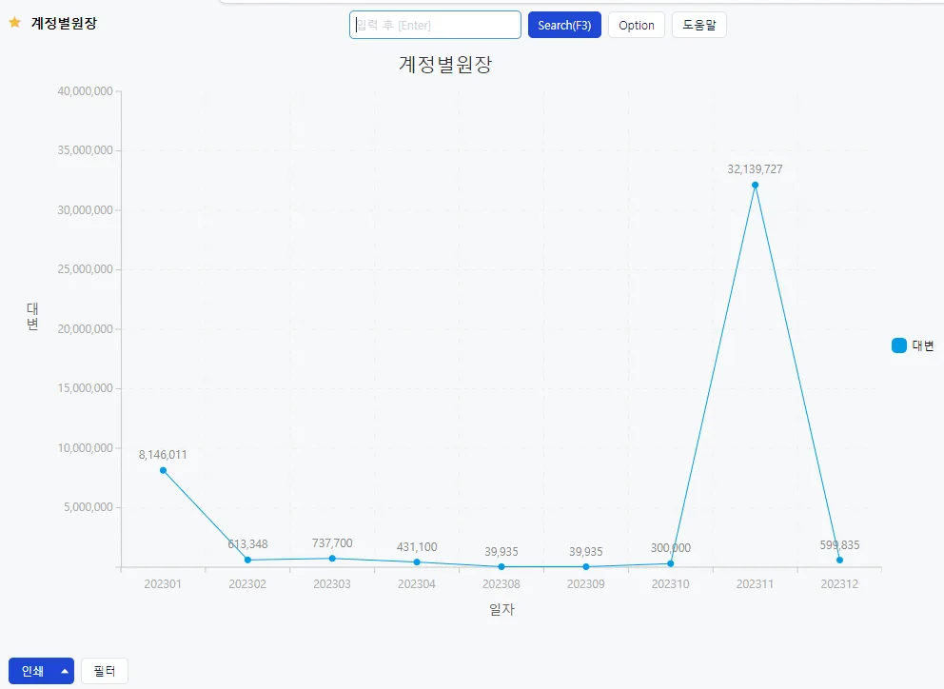Click the 인쇄 print button
The height and width of the screenshot is (689, 944).
(32, 671)
